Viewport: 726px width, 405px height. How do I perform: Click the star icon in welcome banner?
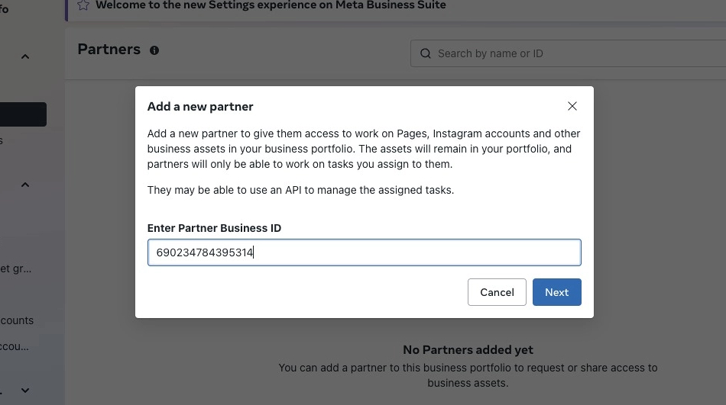[x=83, y=5]
